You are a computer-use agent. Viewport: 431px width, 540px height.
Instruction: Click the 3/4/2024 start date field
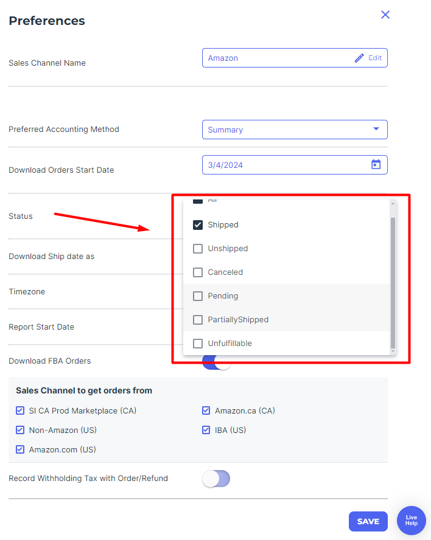[x=295, y=165]
